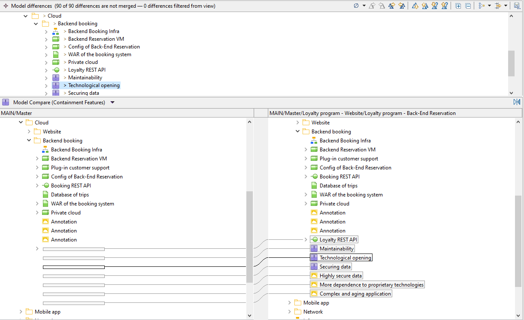
Task: Select Config of Back-End Reservation in top tree
Action: coord(104,47)
